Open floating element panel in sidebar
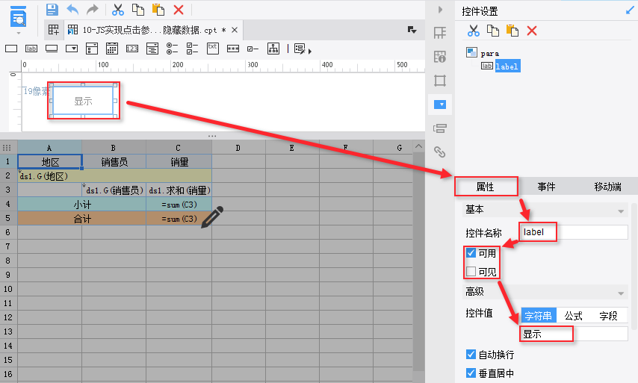Viewport: 638px width, 383px height. 440,81
